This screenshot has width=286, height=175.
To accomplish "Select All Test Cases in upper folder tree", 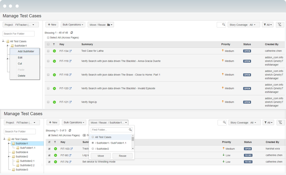I will tap(18, 41).
